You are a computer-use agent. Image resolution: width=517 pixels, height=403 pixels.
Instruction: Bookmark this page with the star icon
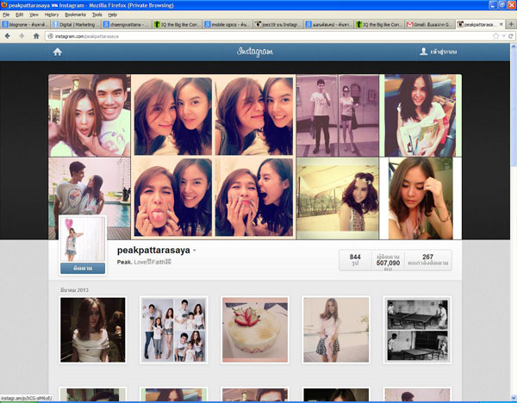(x=495, y=36)
